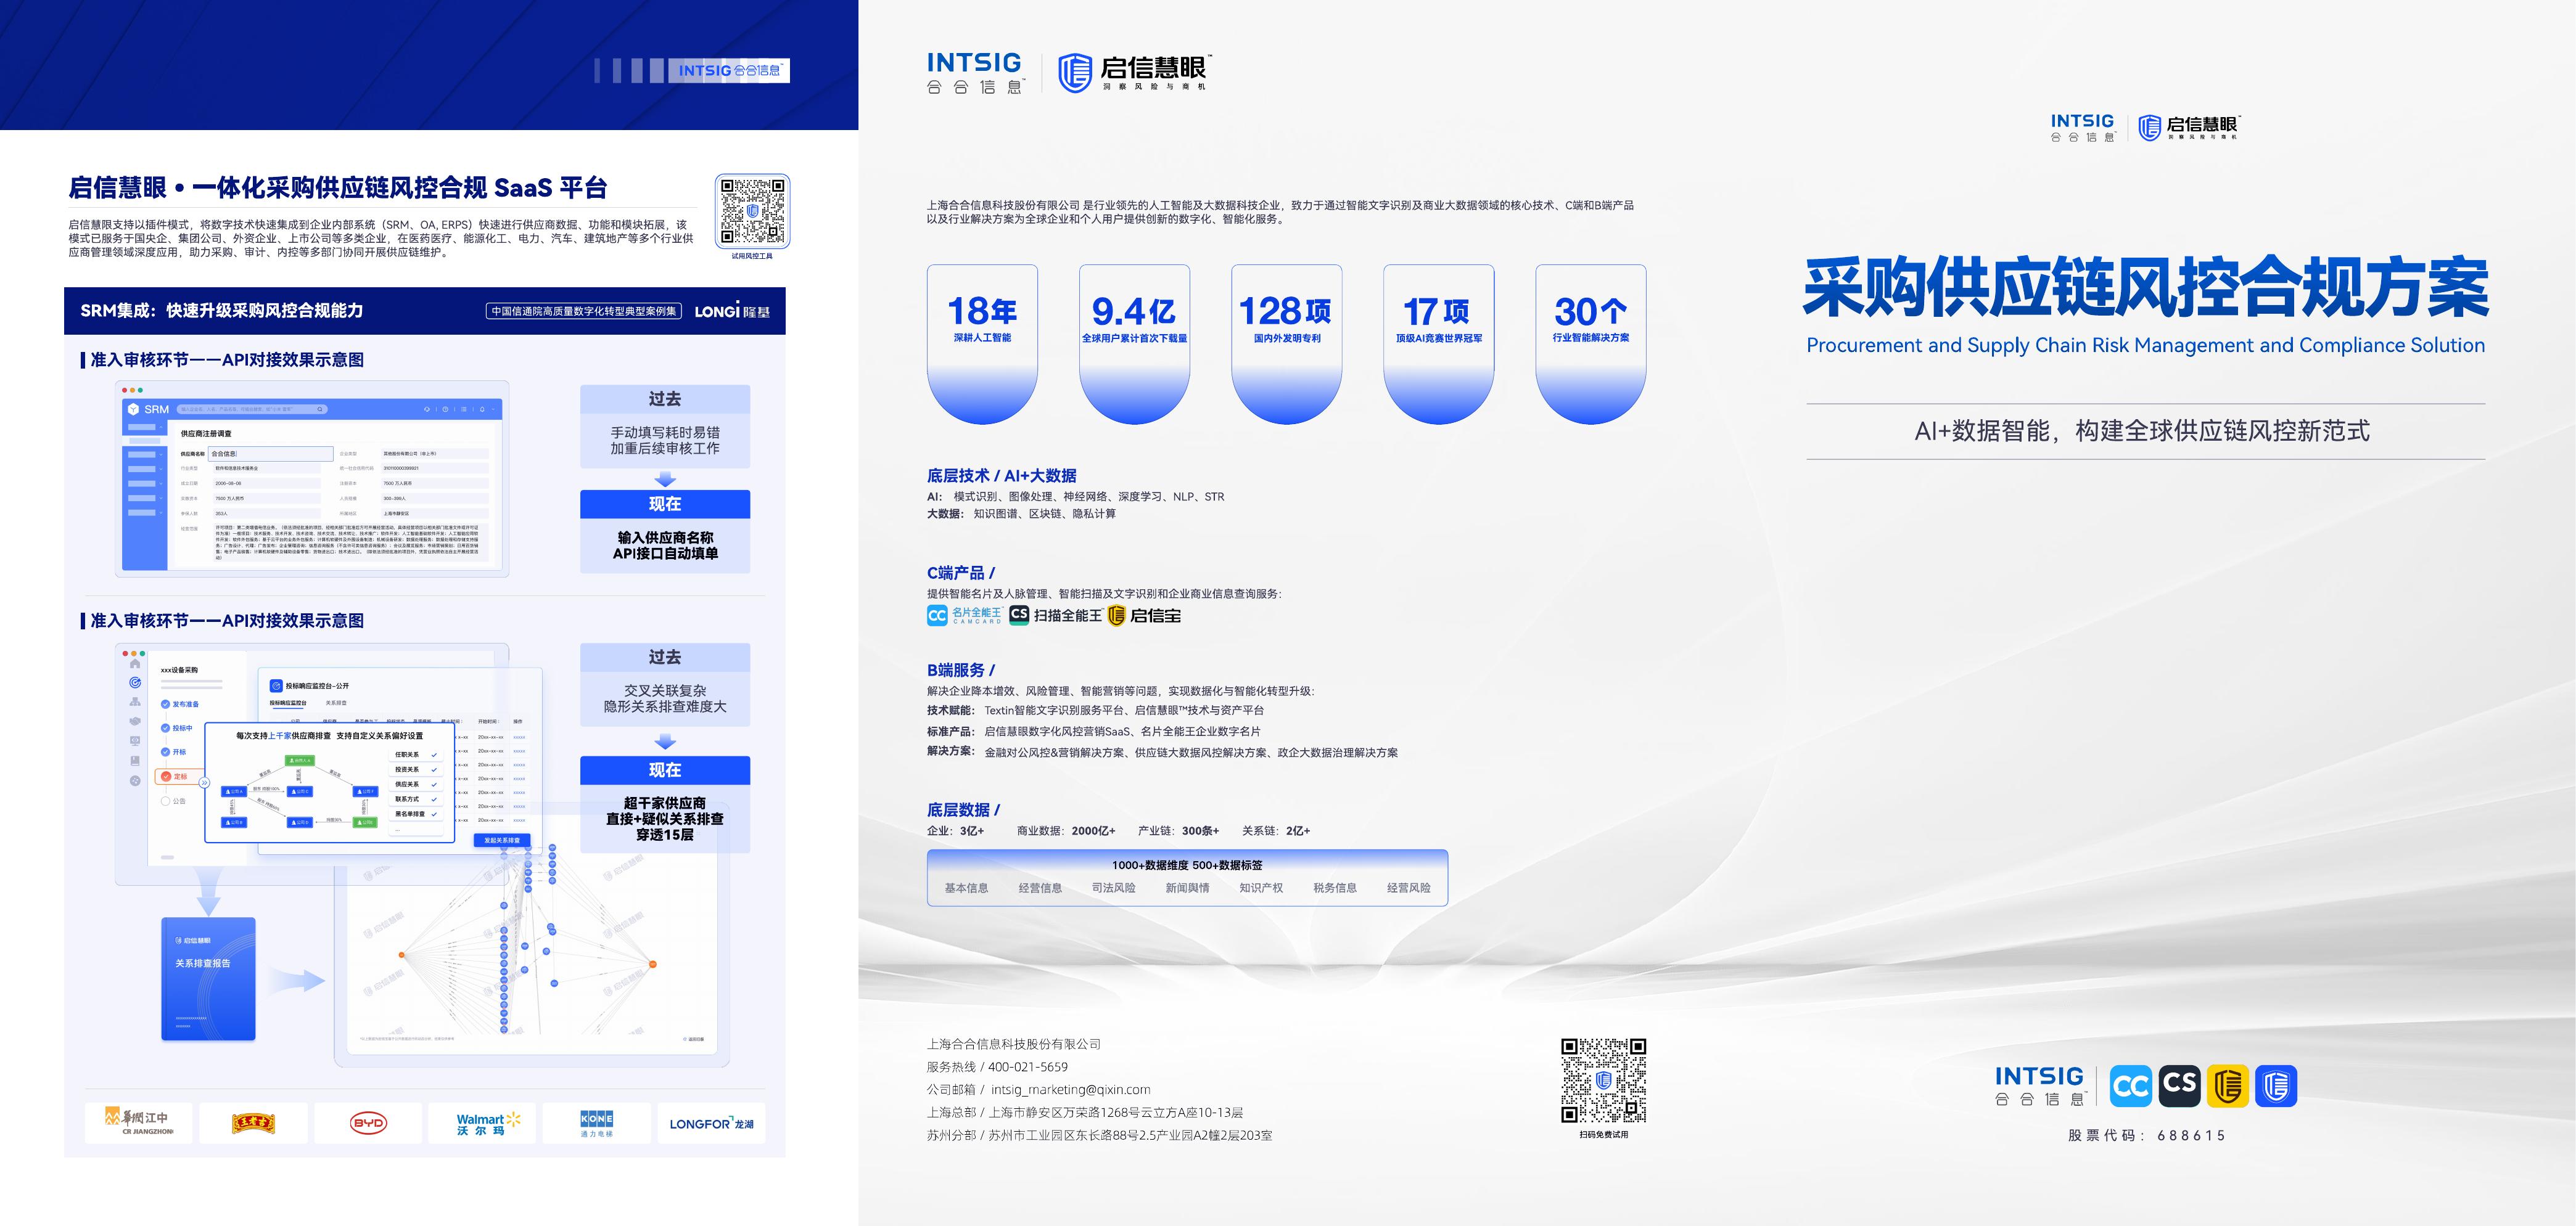
Task: Click the KONE 通力电梯 client logo
Action: pos(597,1123)
